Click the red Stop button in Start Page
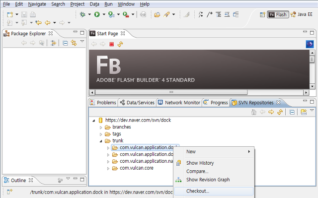The height and width of the screenshot is (198, 318). pyautogui.click(x=111, y=44)
